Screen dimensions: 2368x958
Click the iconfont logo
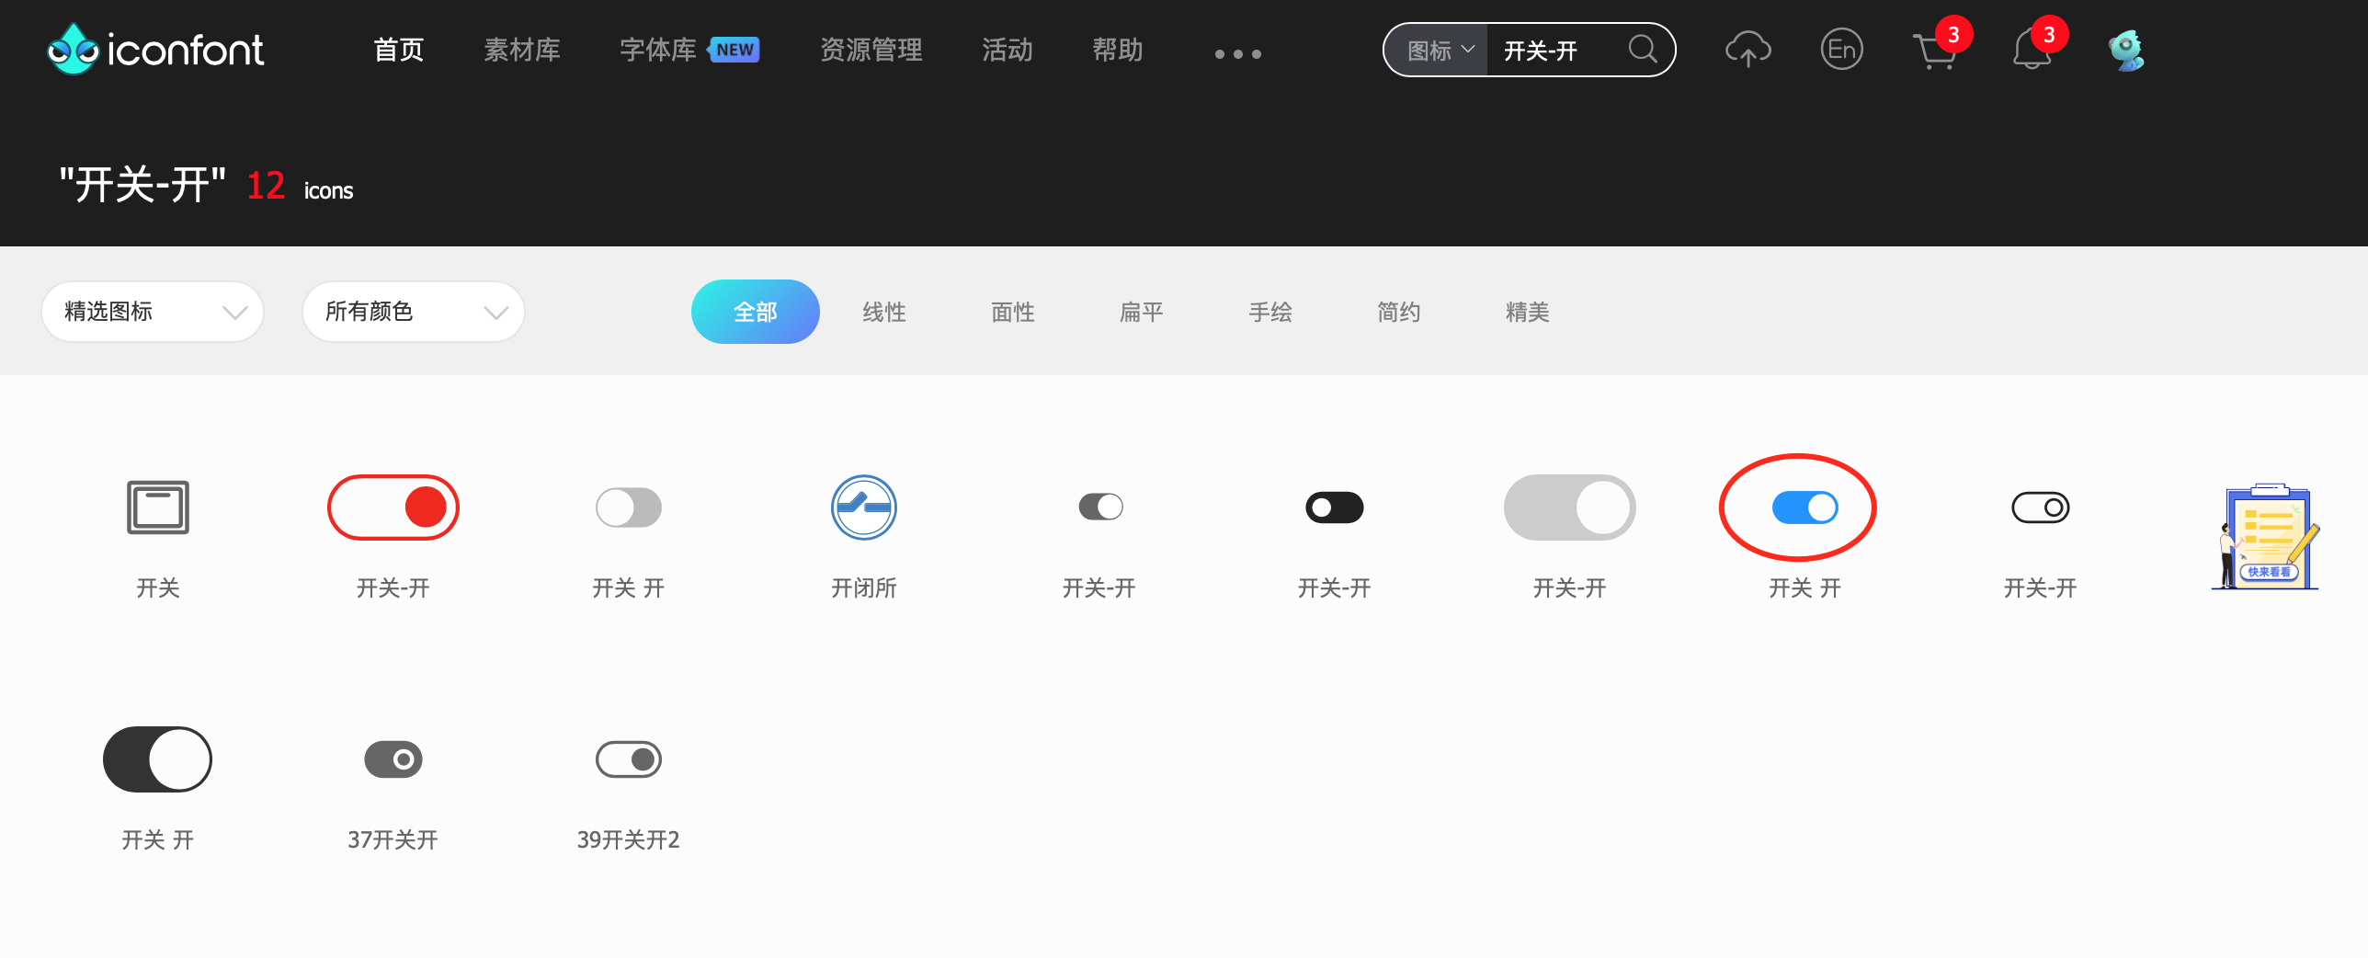154,49
